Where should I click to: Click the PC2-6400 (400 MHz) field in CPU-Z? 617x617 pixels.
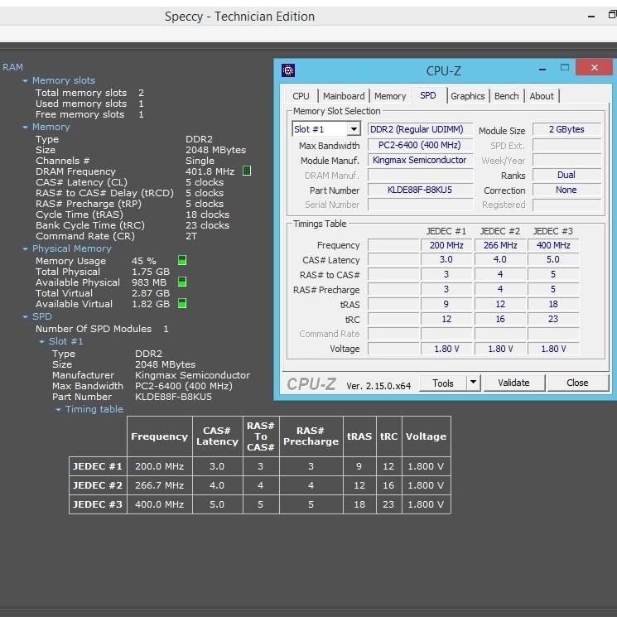[420, 145]
